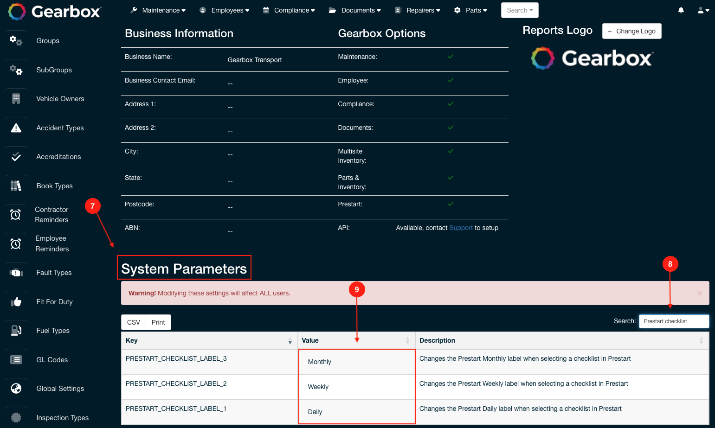The image size is (715, 428).
Task: Go to Vehicle Owners in sidebar
Action: (x=60, y=99)
